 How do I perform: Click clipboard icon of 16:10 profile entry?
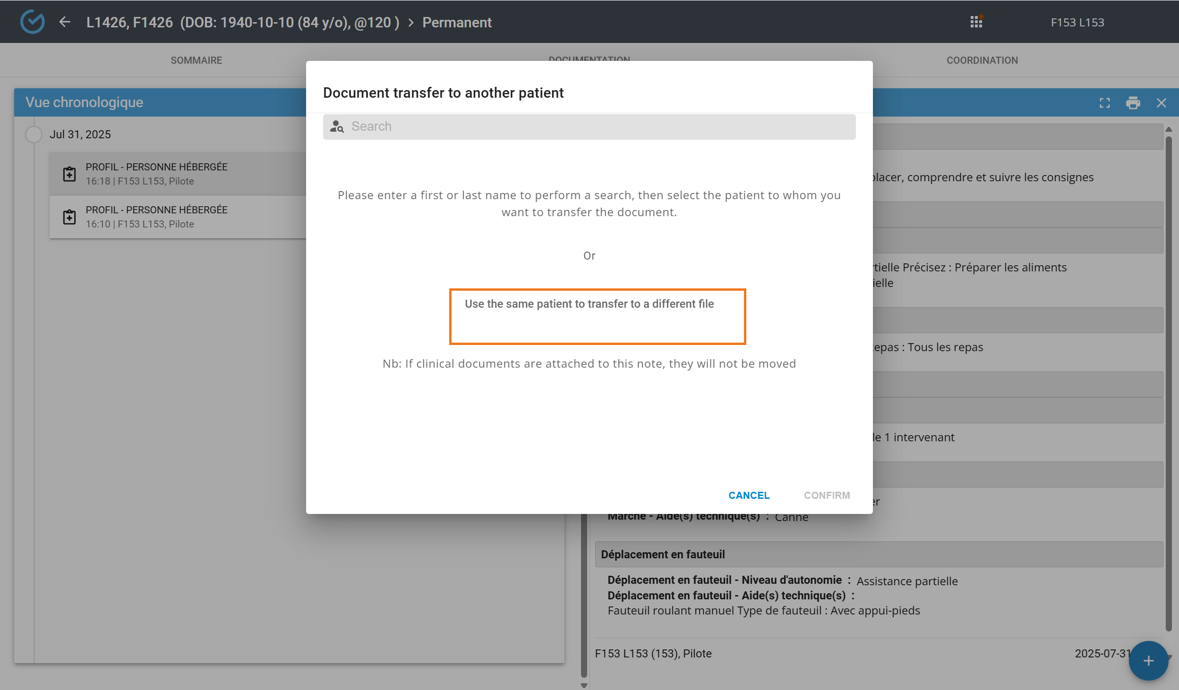click(69, 217)
